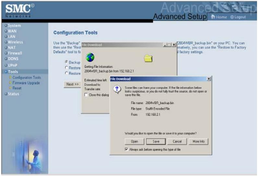The height and width of the screenshot is (176, 258).
Task: Click the bullet icon beside Configuration Tools
Action: (x=10, y=77)
